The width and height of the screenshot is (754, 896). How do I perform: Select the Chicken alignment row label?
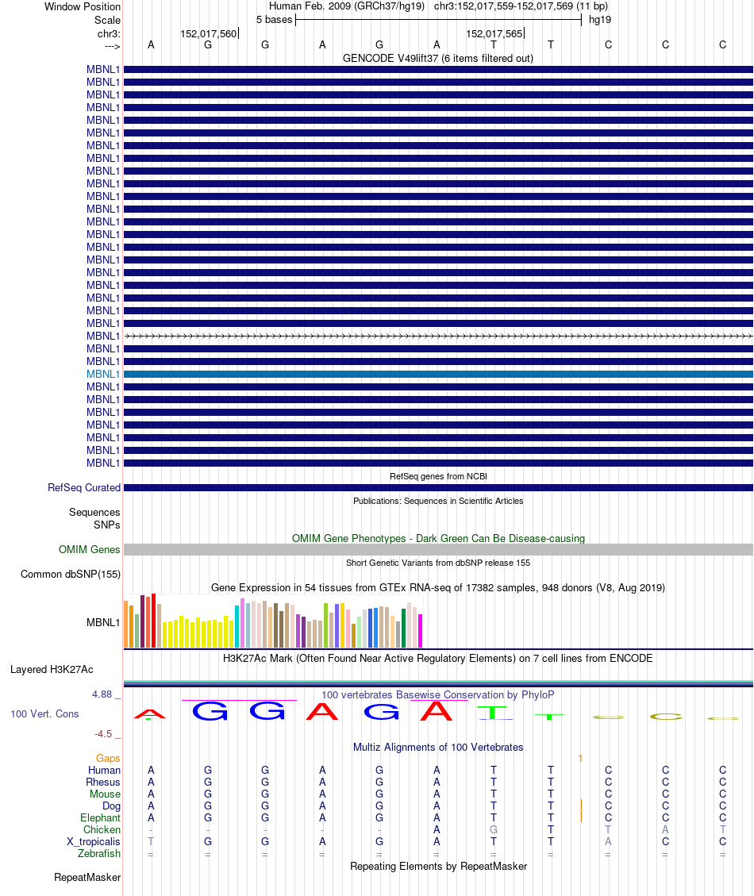102,829
